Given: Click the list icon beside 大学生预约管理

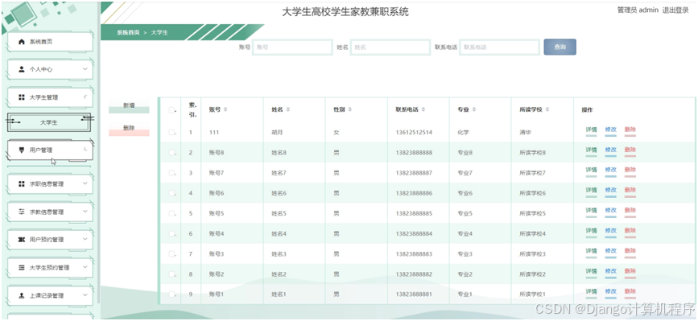Looking at the screenshot, I should point(22,268).
